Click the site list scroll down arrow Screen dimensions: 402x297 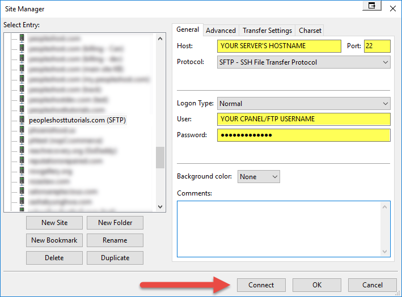pos(160,207)
